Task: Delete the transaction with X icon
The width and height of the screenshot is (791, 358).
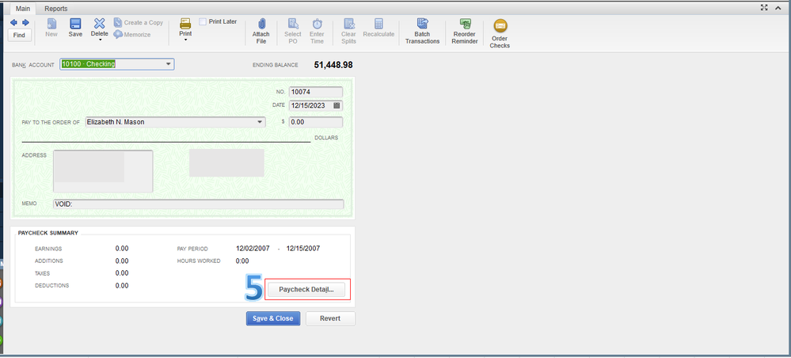Action: pyautogui.click(x=100, y=24)
